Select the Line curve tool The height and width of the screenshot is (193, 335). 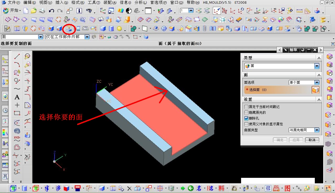[17, 56]
